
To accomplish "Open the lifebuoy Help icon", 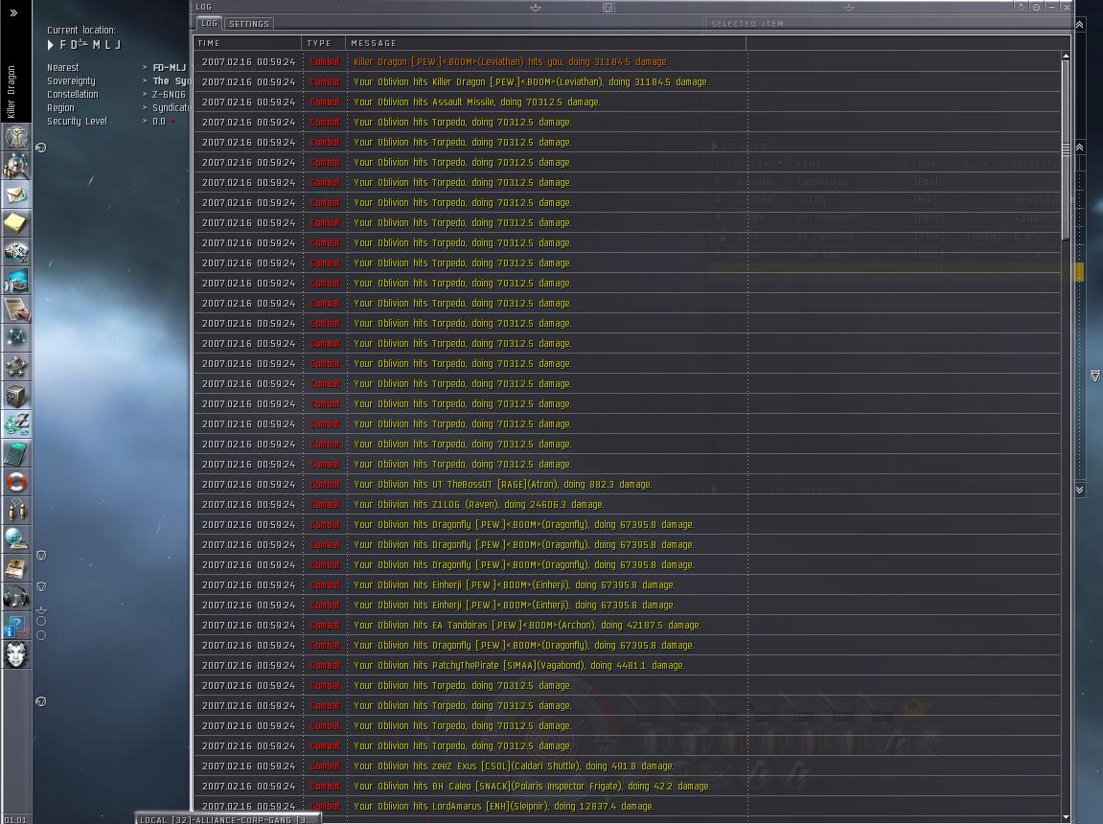I will 16,482.
